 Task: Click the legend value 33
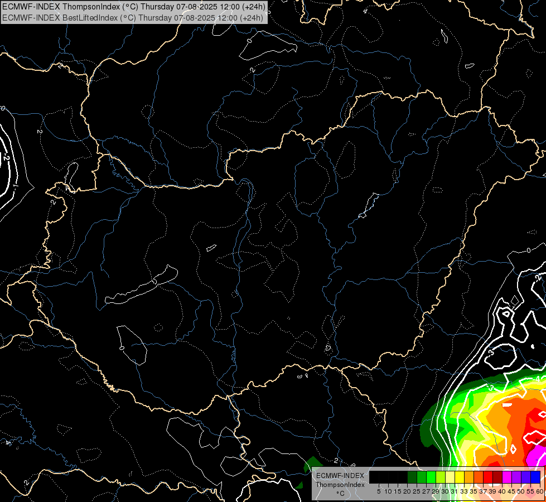pyautogui.click(x=464, y=491)
